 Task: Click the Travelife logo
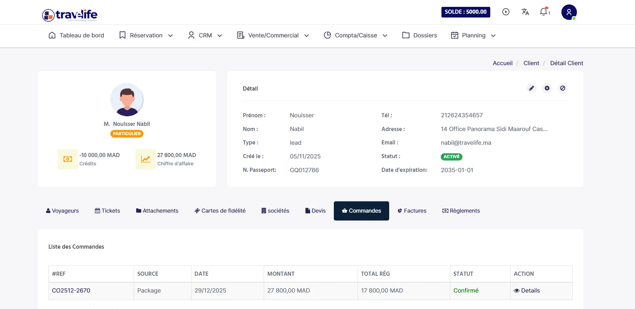(x=70, y=15)
